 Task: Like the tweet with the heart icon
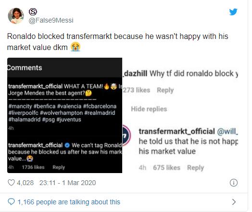11,183
